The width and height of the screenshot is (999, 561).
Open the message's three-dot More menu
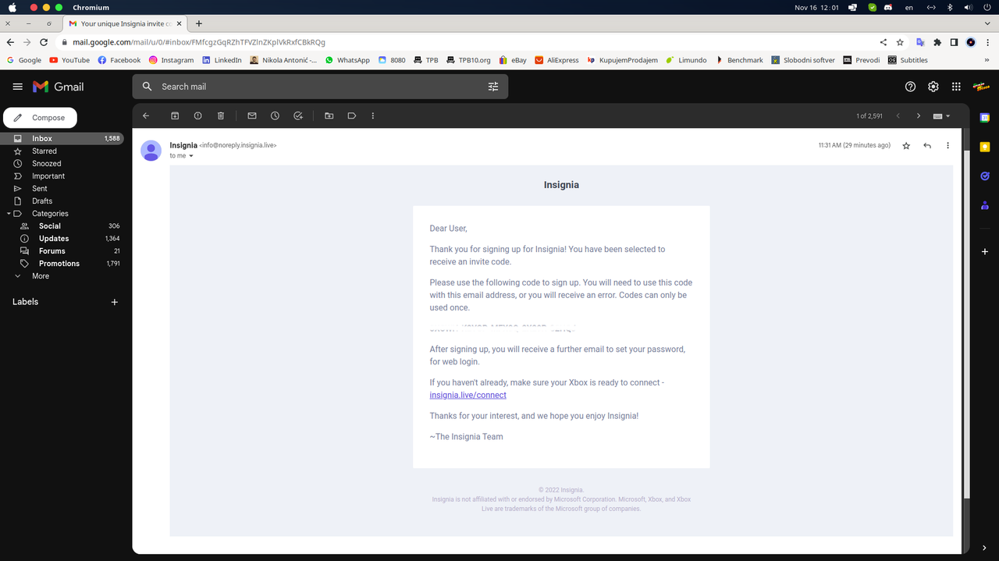[947, 146]
